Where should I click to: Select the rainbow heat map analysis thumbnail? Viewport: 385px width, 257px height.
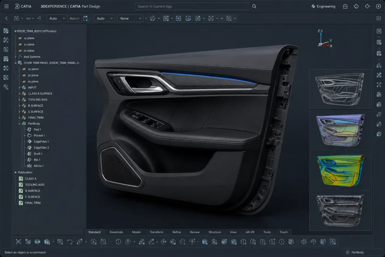pyautogui.click(x=341, y=170)
